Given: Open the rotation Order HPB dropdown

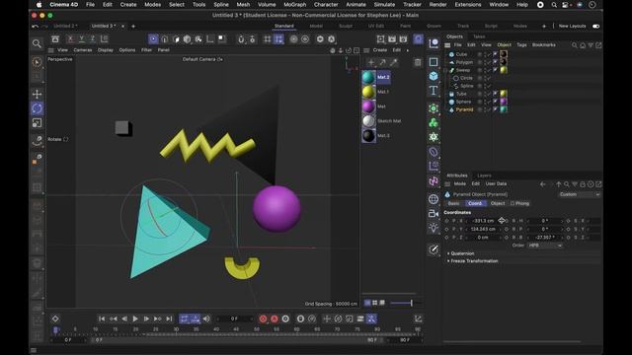Looking at the screenshot, I should pos(545,246).
